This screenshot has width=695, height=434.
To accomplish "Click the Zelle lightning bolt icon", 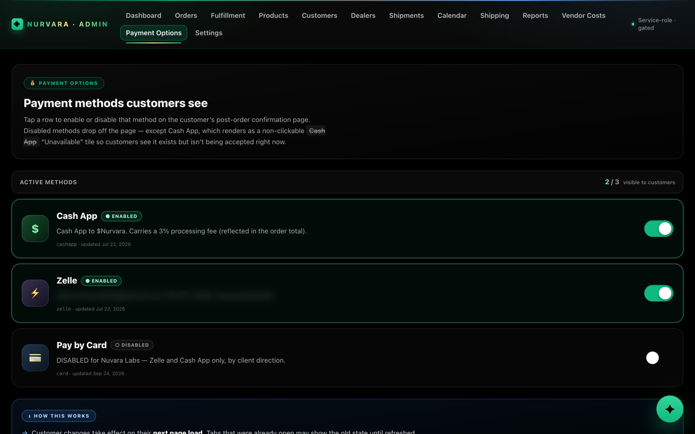I will point(35,293).
